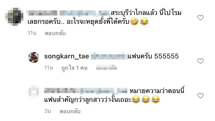Open pixelated avatar of the last commenter
215x121 pixels.
[34, 92]
